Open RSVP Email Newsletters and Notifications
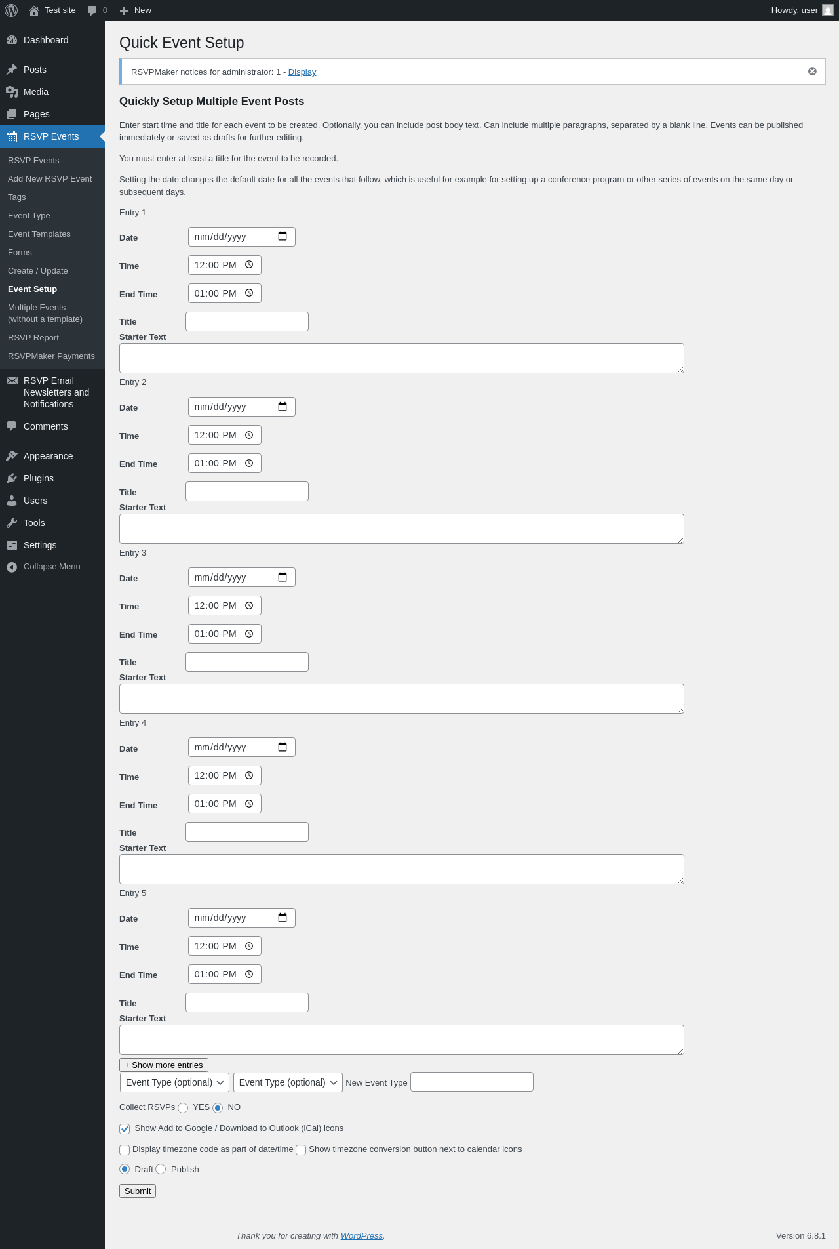 click(x=52, y=392)
